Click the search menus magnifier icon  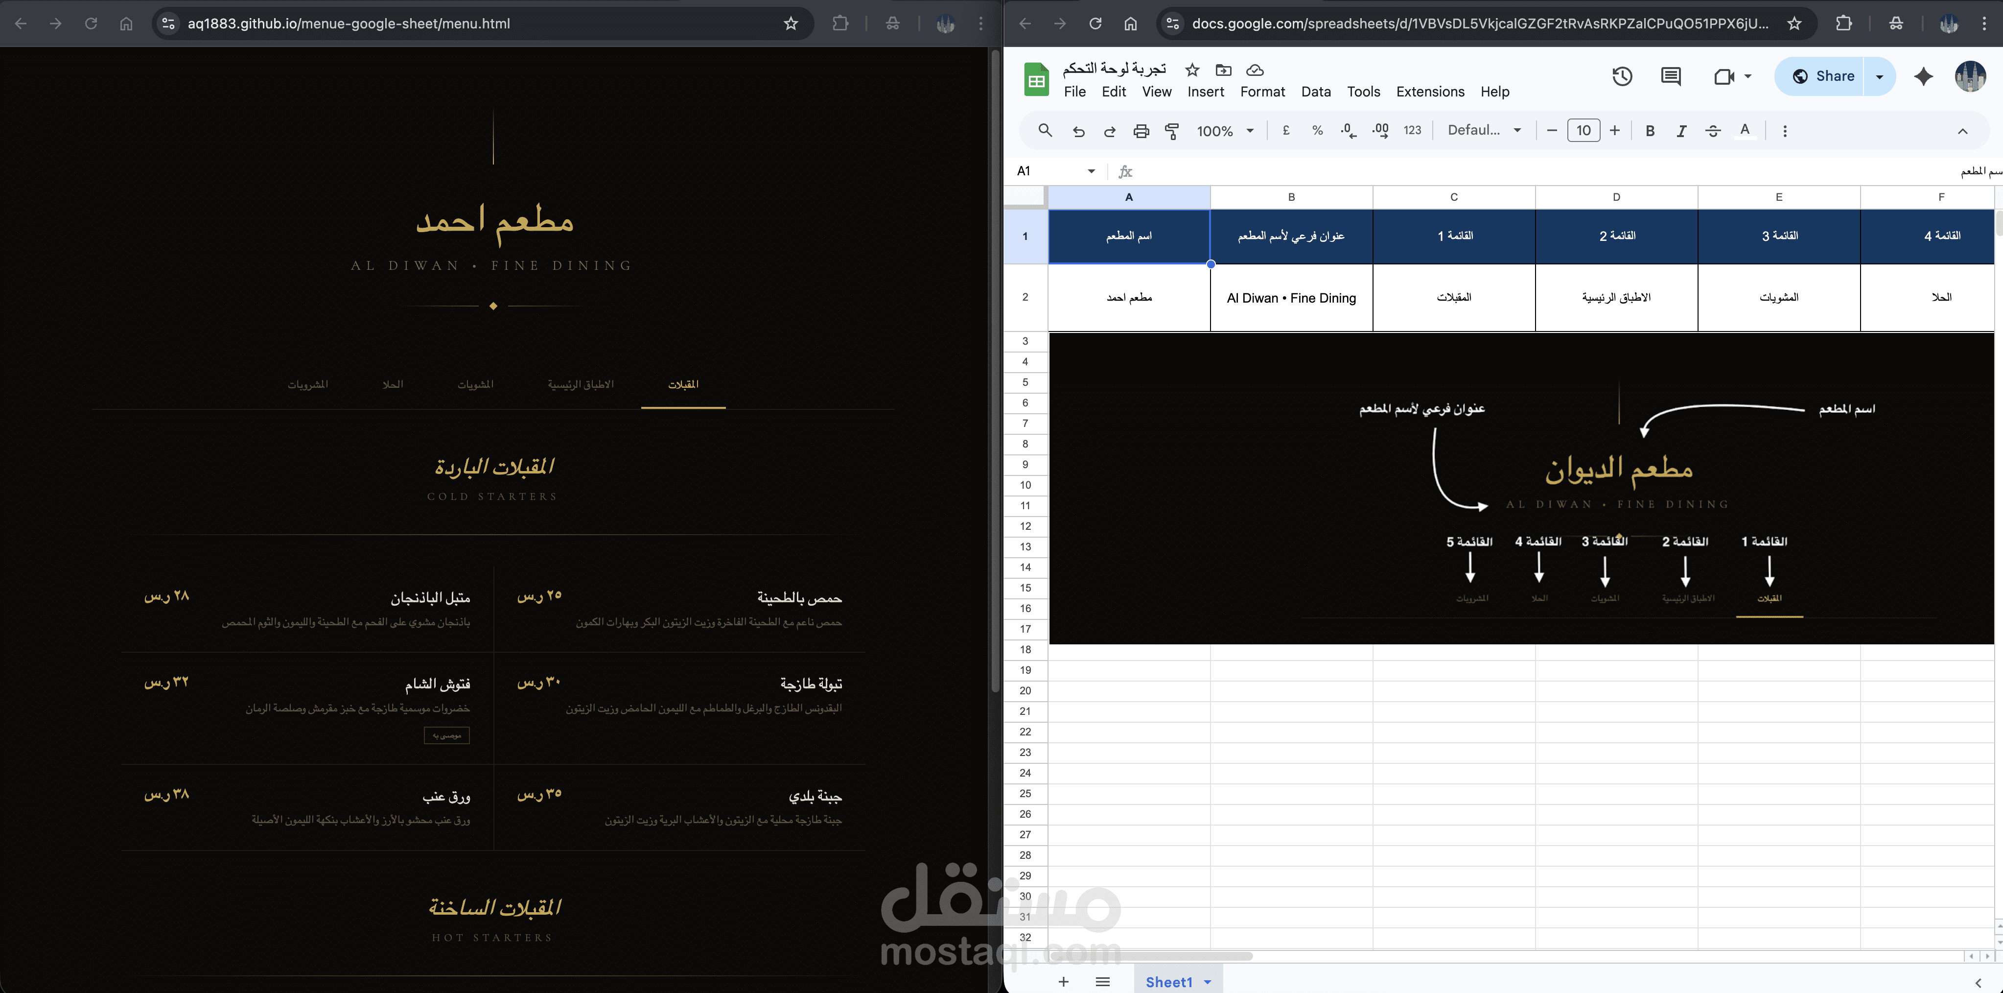click(x=1045, y=131)
